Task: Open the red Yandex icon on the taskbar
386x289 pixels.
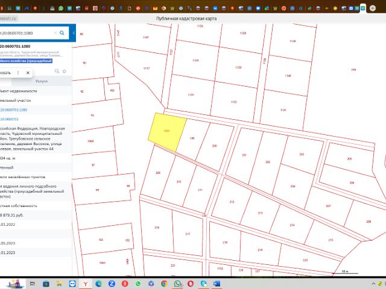Action: [125, 284]
